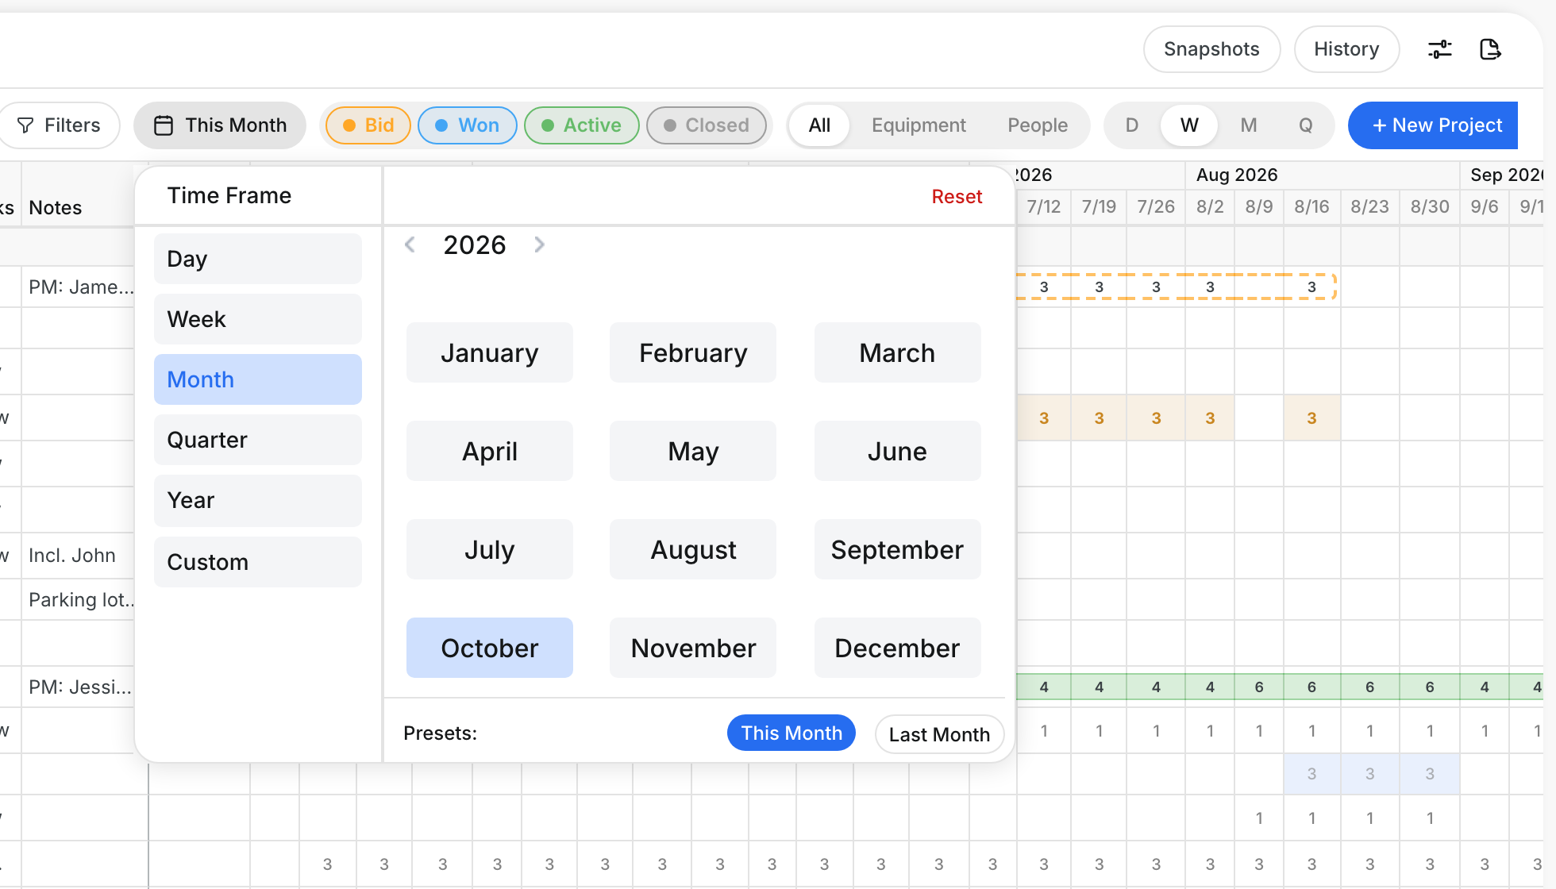This screenshot has width=1556, height=889.
Task: Open the This Month time frame dropdown
Action: [220, 125]
